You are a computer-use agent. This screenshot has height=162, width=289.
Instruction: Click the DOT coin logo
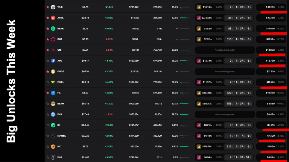click(53, 39)
